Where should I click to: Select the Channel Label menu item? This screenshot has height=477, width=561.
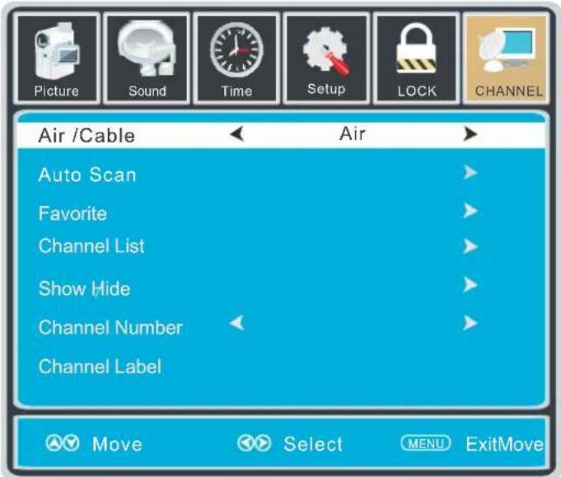tap(100, 367)
